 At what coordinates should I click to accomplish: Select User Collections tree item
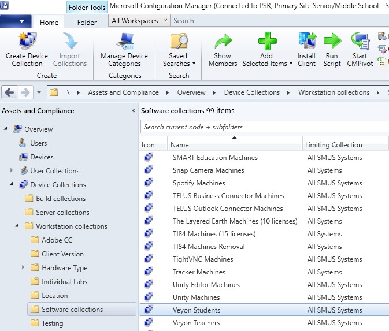click(55, 171)
